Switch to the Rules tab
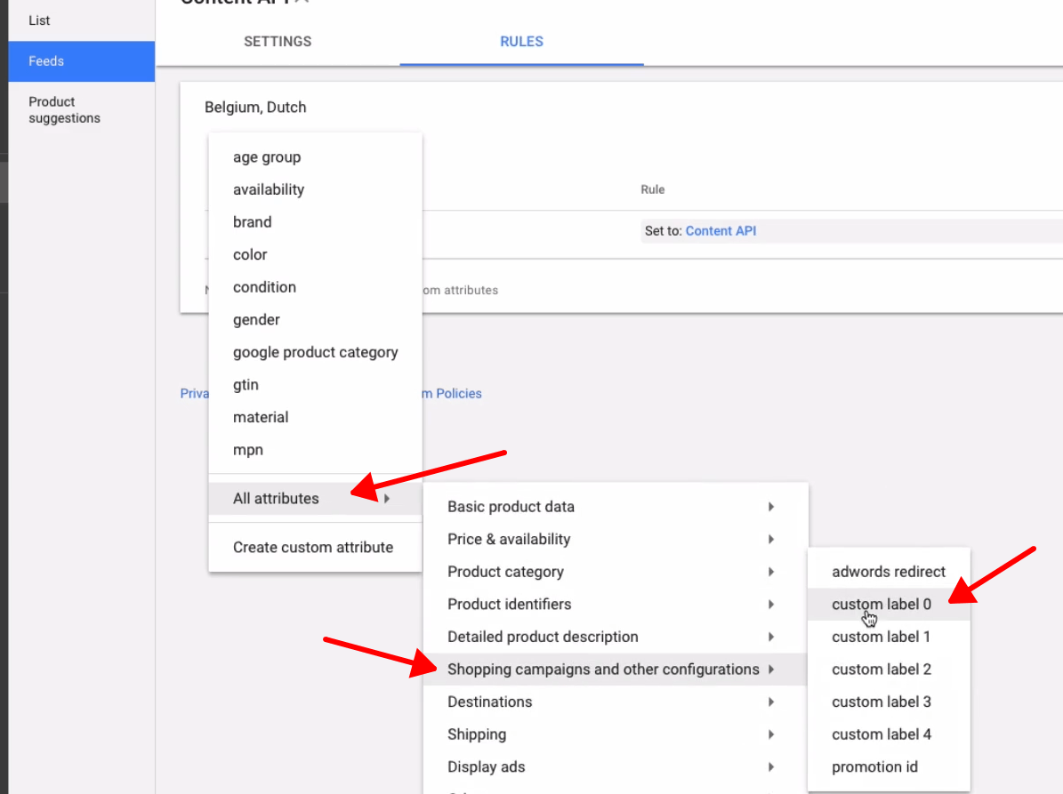 (521, 42)
